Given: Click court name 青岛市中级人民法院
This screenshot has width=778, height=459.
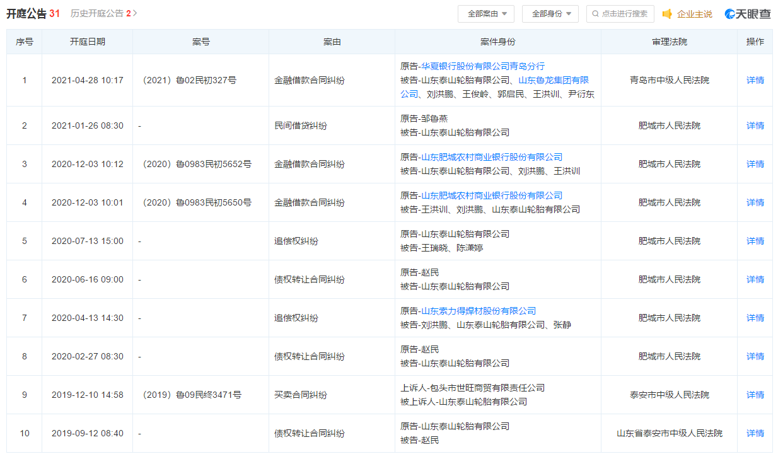Looking at the screenshot, I should click(670, 80).
